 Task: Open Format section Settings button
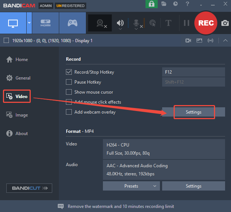(194, 186)
